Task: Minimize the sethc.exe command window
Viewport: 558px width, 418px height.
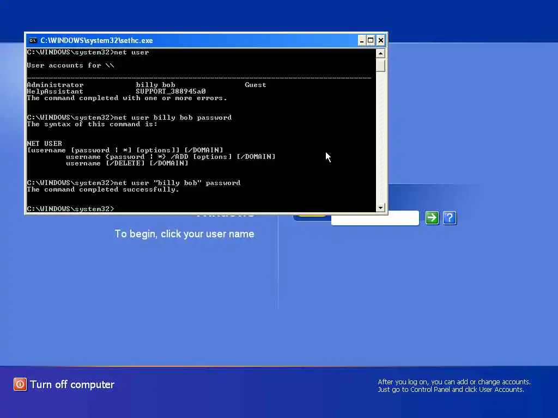Action: (x=362, y=40)
